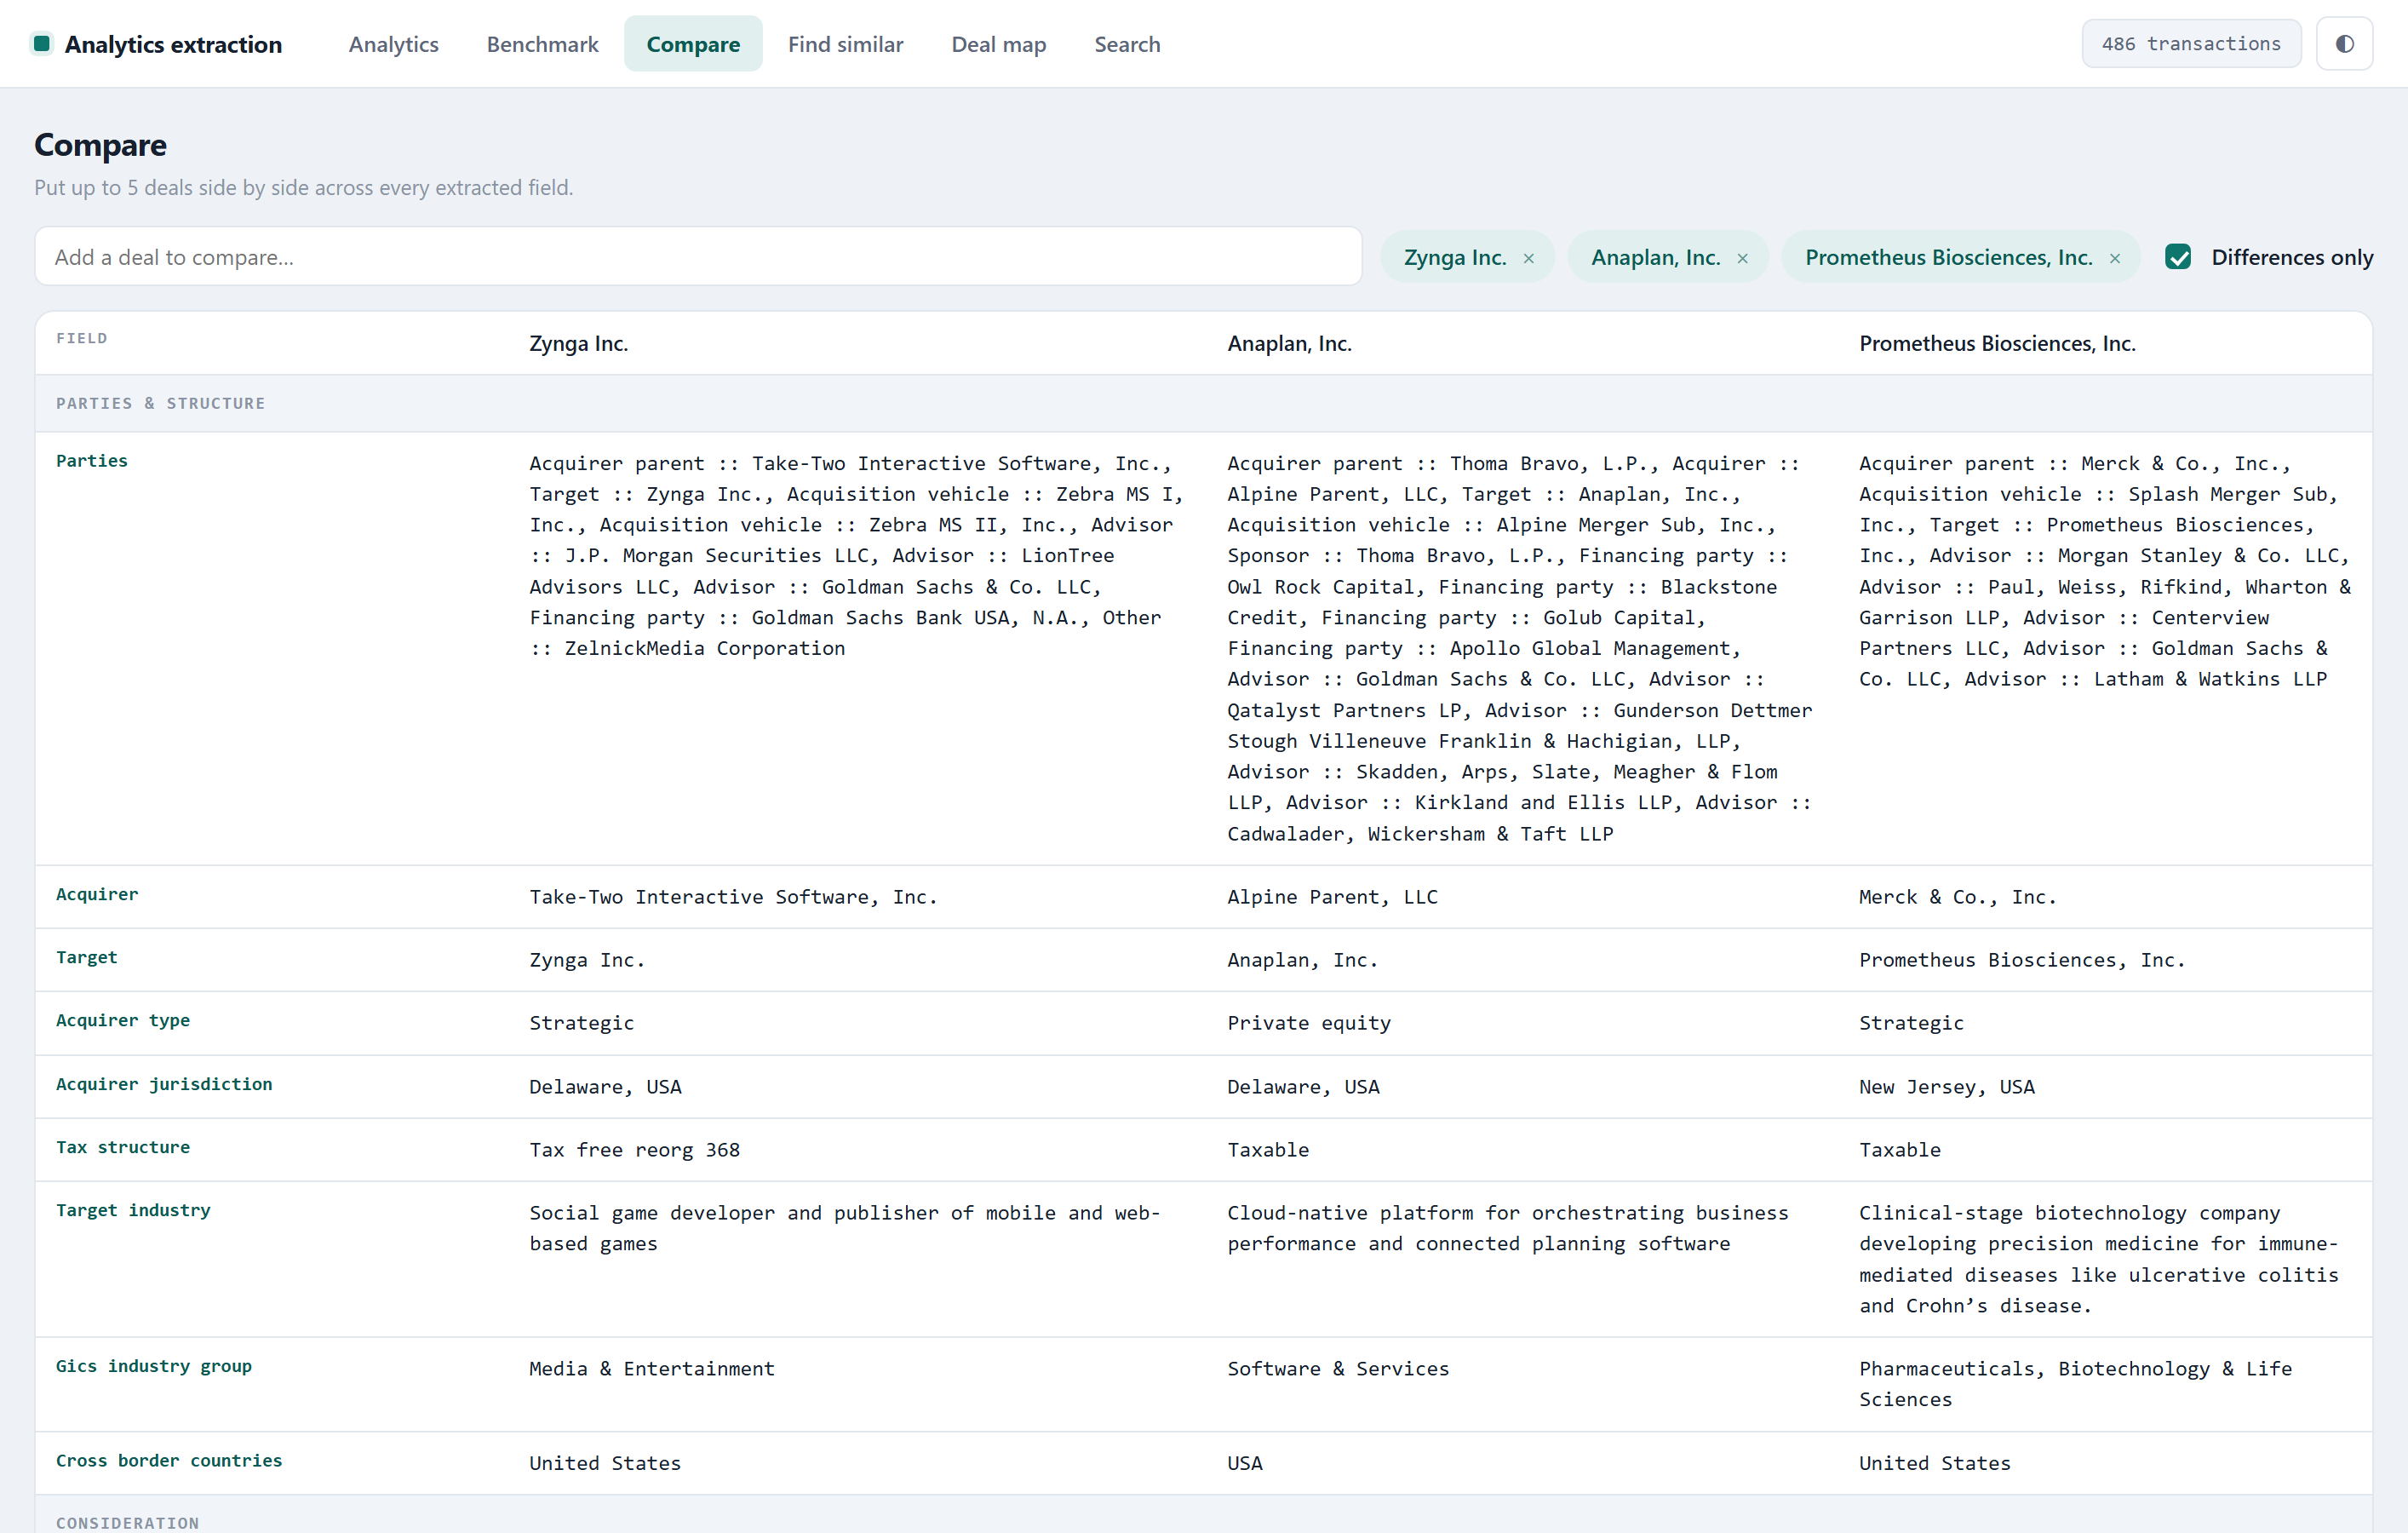
Task: Open the Analytics tab
Action: [x=393, y=44]
